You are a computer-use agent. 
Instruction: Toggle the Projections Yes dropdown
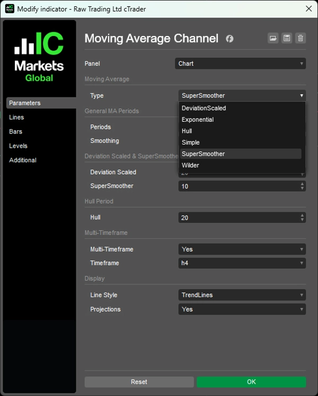coord(242,309)
